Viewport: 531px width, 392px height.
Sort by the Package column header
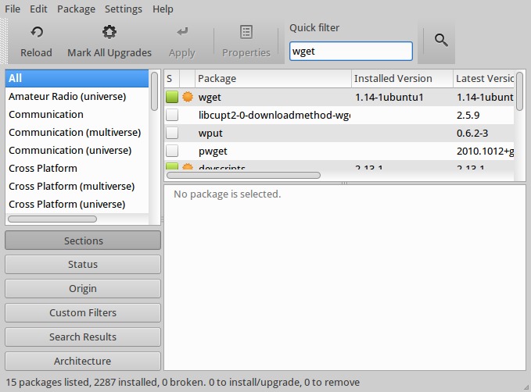coord(273,78)
